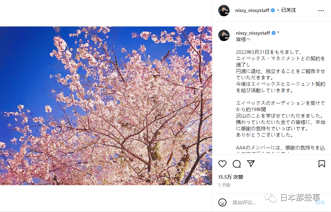This screenshot has width=331, height=212.
Task: Share the post with paper plane icon
Action: click(251, 164)
